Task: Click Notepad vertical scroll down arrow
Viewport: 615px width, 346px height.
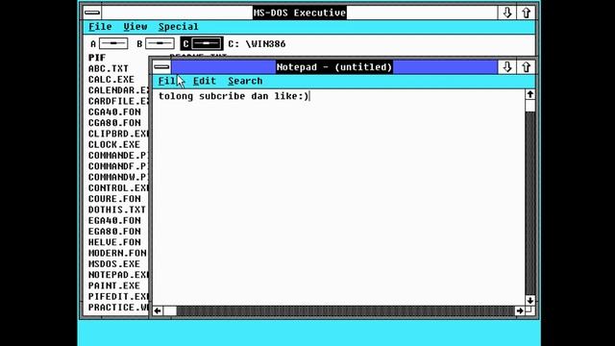Action: point(530,301)
